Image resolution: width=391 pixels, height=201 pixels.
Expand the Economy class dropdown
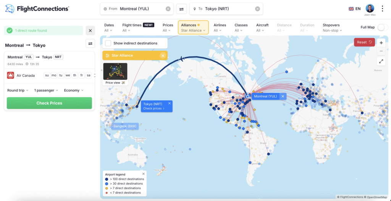tap(74, 91)
